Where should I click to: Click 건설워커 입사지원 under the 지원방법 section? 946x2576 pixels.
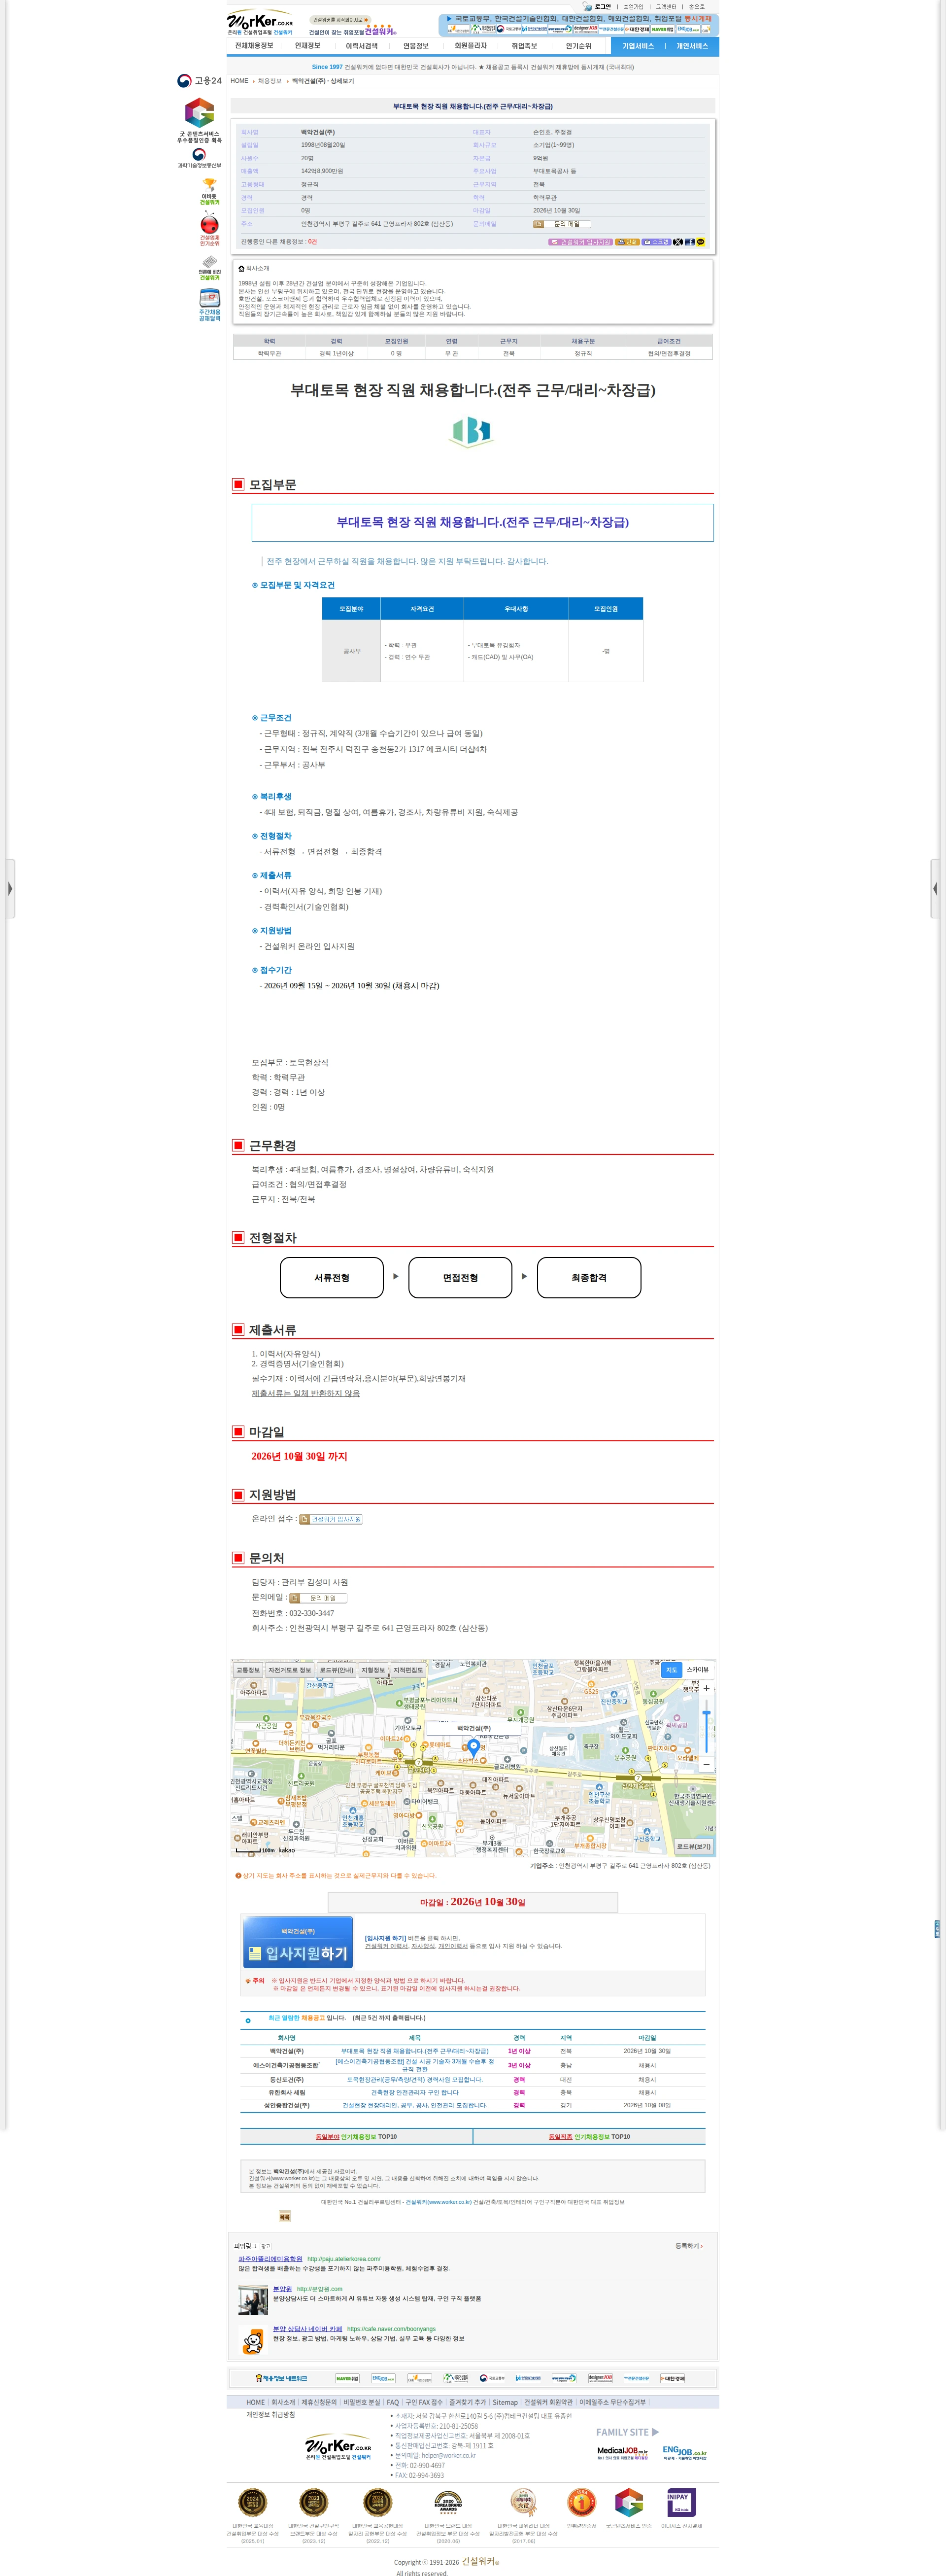coord(331,1519)
